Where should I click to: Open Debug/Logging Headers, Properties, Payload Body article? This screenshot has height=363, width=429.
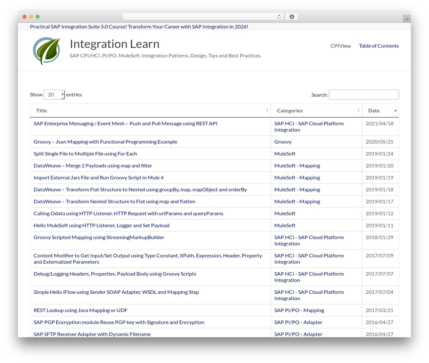[115, 274]
